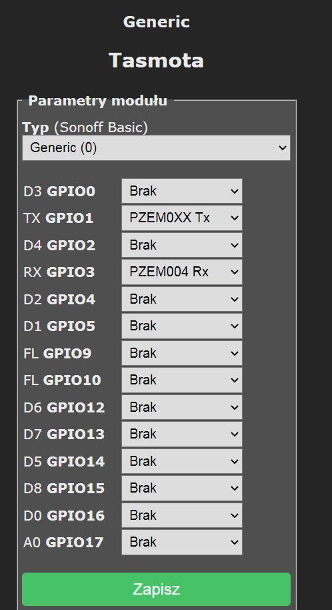
Task: Click the TX GPIO1 label text
Action: pos(59,218)
